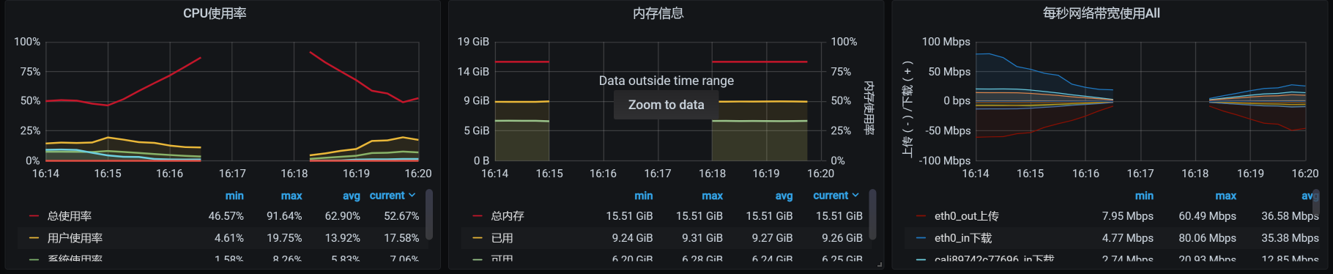The width and height of the screenshot is (1333, 274).
Task: Sort memory legend by current column
Action: coord(836,196)
